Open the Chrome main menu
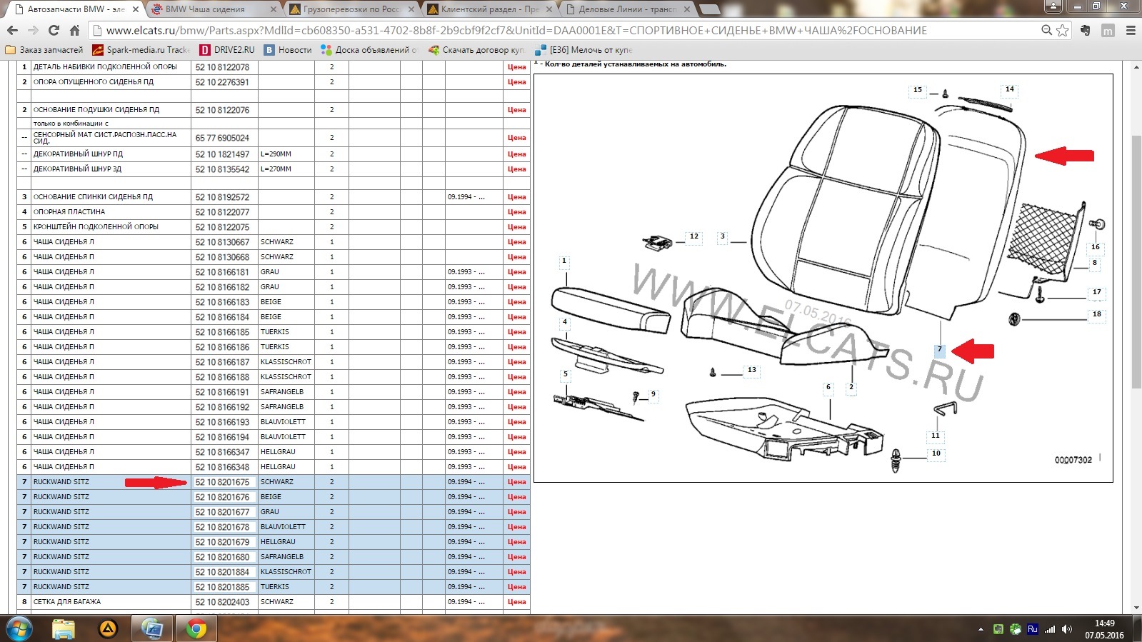Viewport: 1142px width, 642px height. (x=1131, y=31)
